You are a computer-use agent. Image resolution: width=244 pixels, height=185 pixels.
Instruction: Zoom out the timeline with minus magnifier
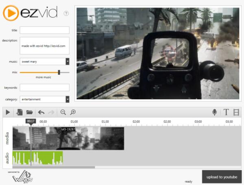[63, 112]
